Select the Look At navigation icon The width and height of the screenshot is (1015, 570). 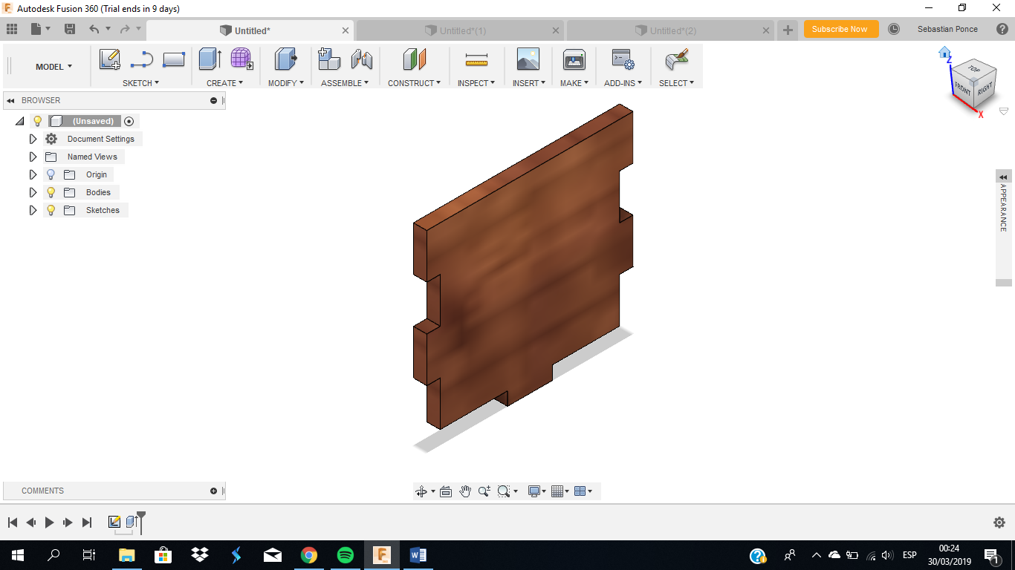pyautogui.click(x=446, y=491)
